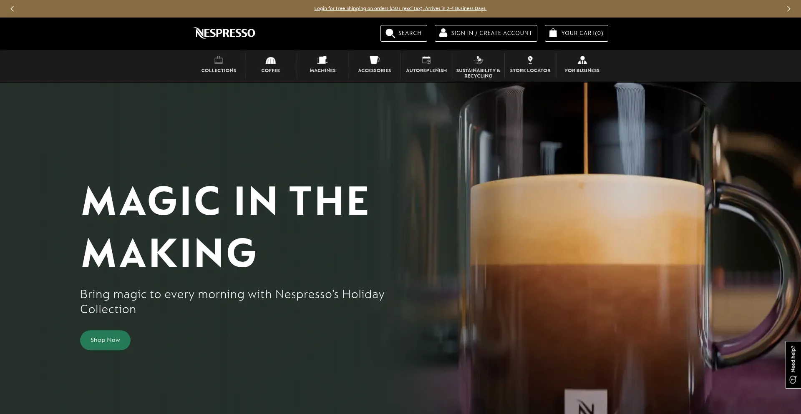Select the For Business people icon
Image resolution: width=801 pixels, height=414 pixels.
582,60
